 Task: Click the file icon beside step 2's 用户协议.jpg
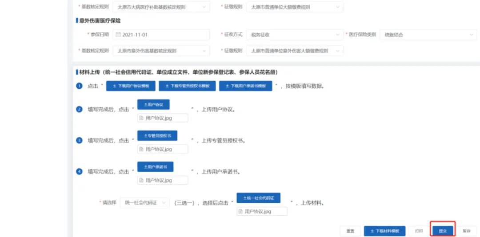[x=141, y=118]
